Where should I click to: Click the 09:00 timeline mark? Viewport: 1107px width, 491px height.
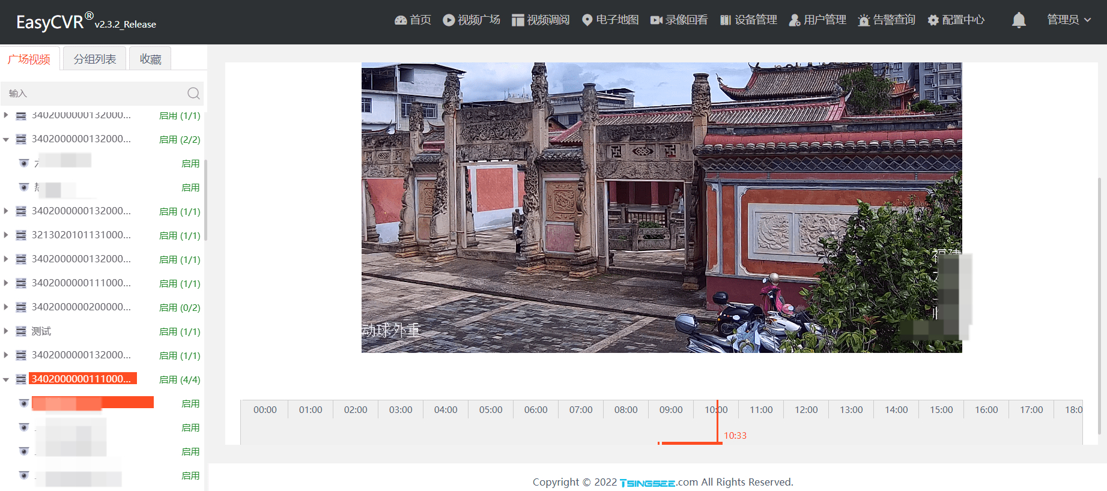coord(671,410)
